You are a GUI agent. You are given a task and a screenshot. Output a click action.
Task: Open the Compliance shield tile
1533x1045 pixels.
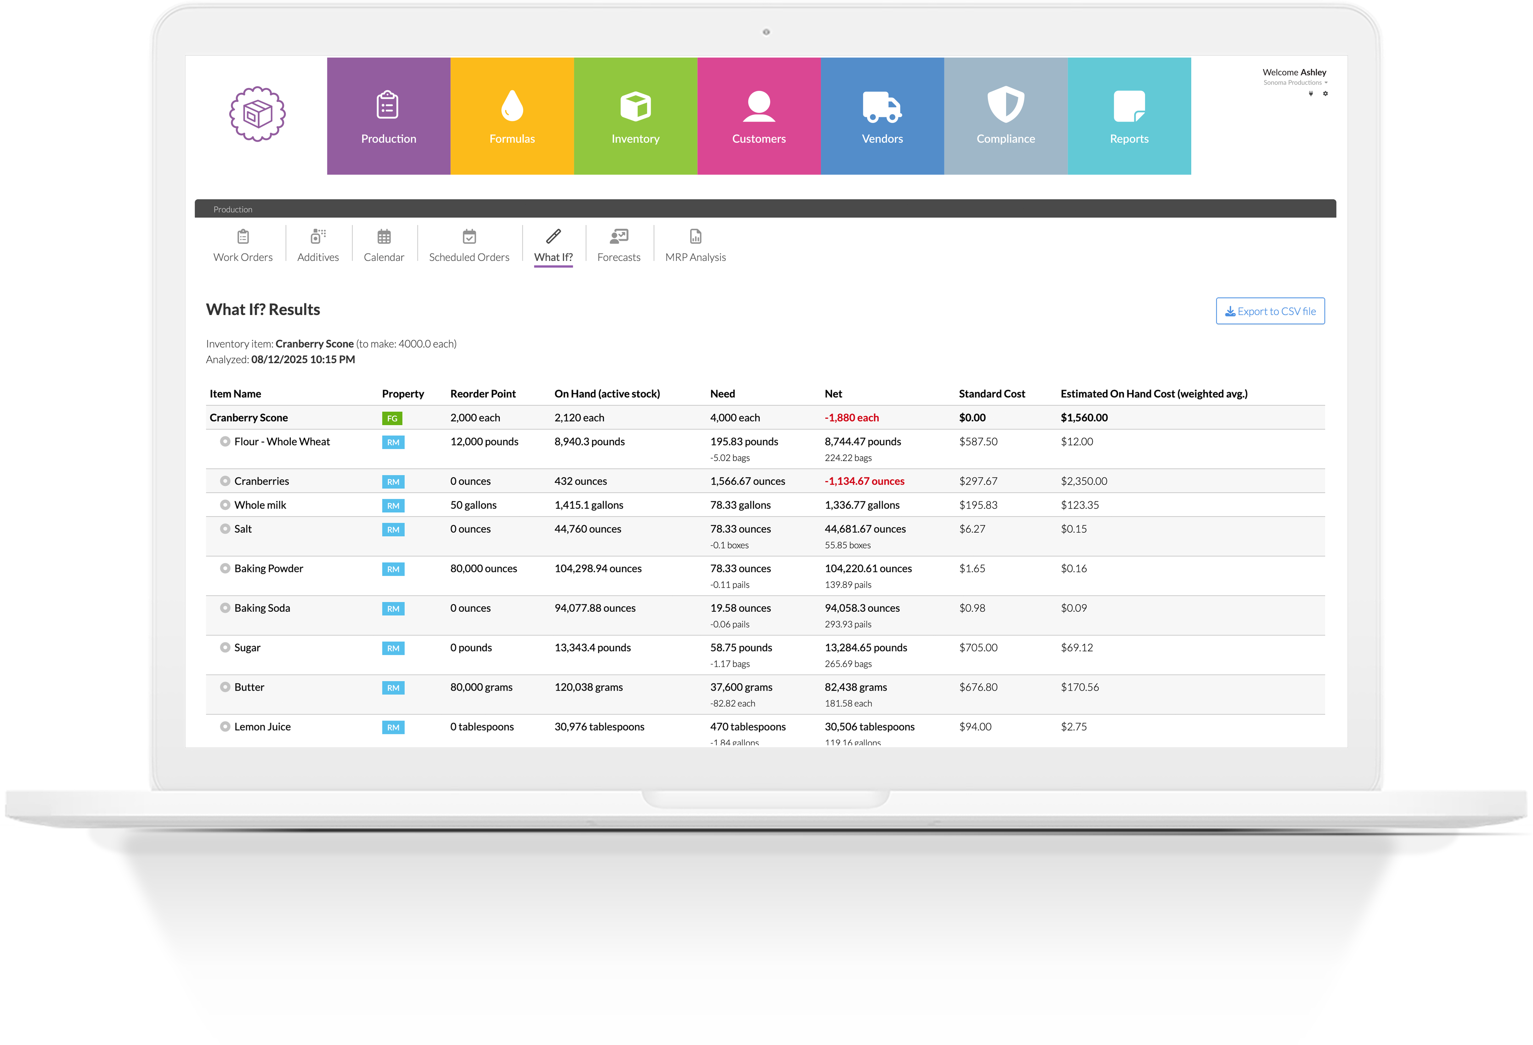point(1005,116)
